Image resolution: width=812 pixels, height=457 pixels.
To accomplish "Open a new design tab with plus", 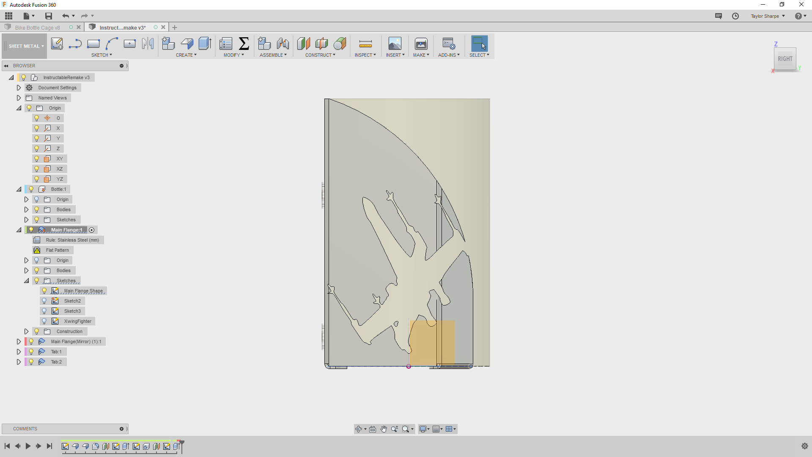I will point(175,28).
